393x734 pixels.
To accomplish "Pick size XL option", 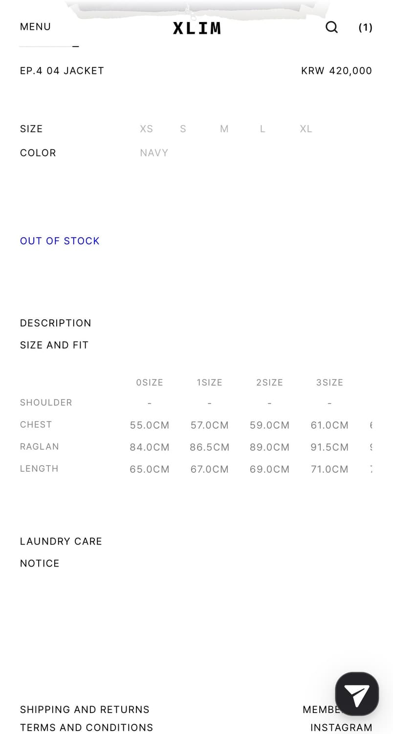I will (x=306, y=129).
